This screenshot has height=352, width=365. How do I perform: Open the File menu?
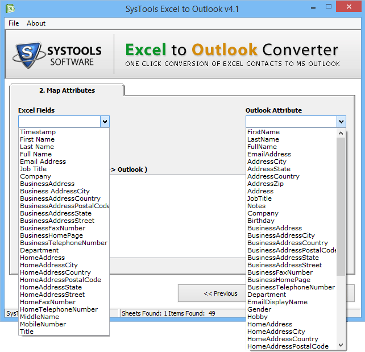click(14, 23)
